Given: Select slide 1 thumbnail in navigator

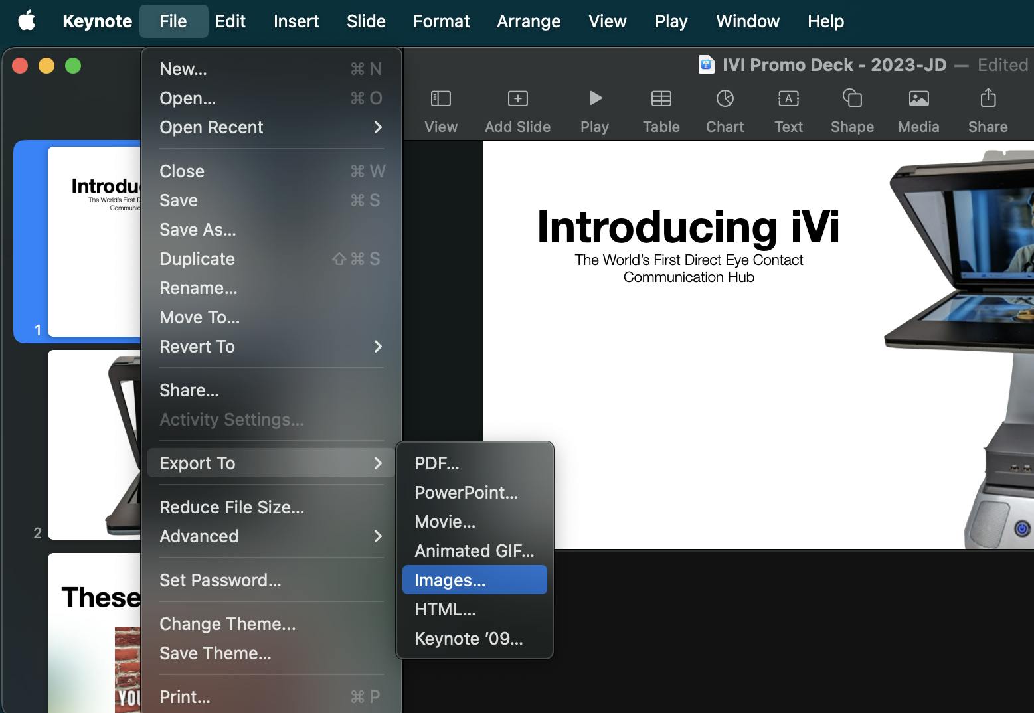Looking at the screenshot, I should [x=94, y=242].
